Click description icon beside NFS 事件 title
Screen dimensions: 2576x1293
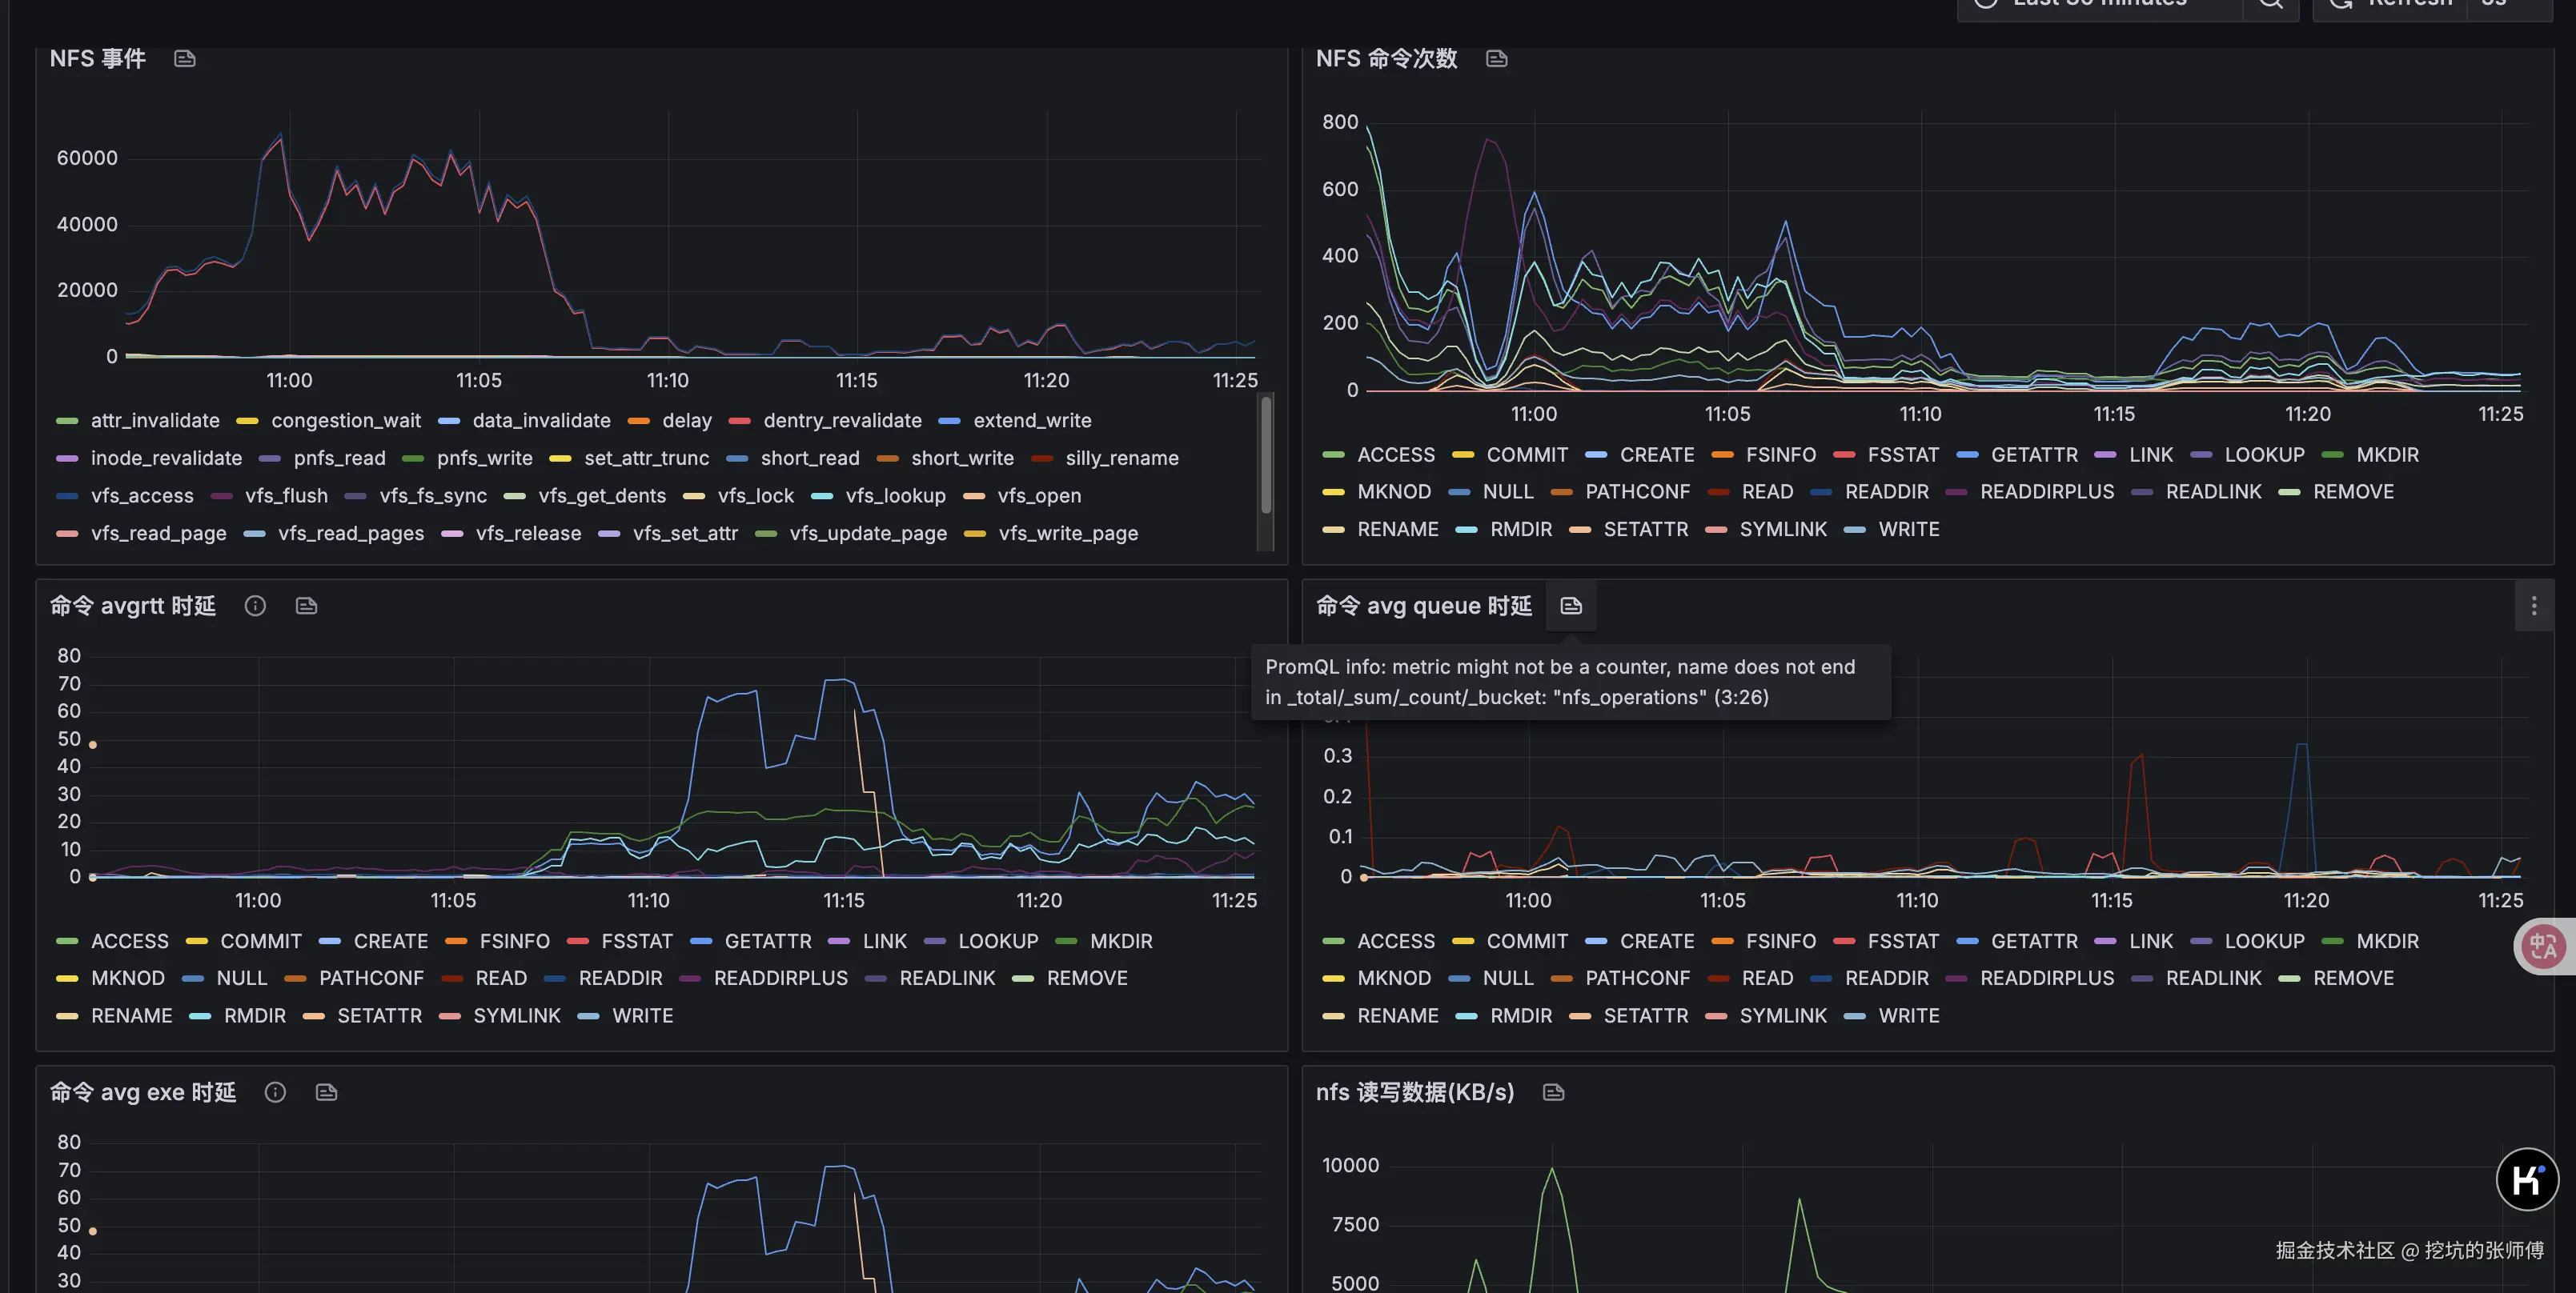click(x=184, y=59)
